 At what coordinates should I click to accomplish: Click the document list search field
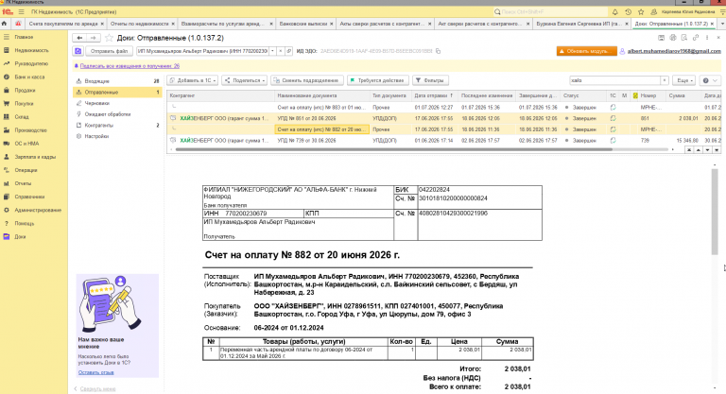coord(614,80)
